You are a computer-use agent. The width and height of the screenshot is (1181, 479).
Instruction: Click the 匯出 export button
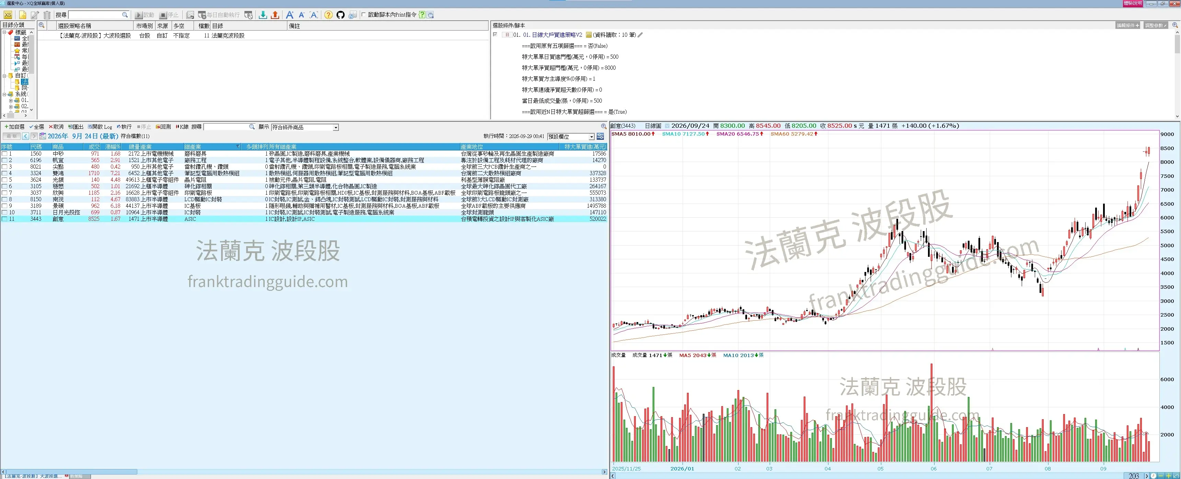pyautogui.click(x=76, y=127)
